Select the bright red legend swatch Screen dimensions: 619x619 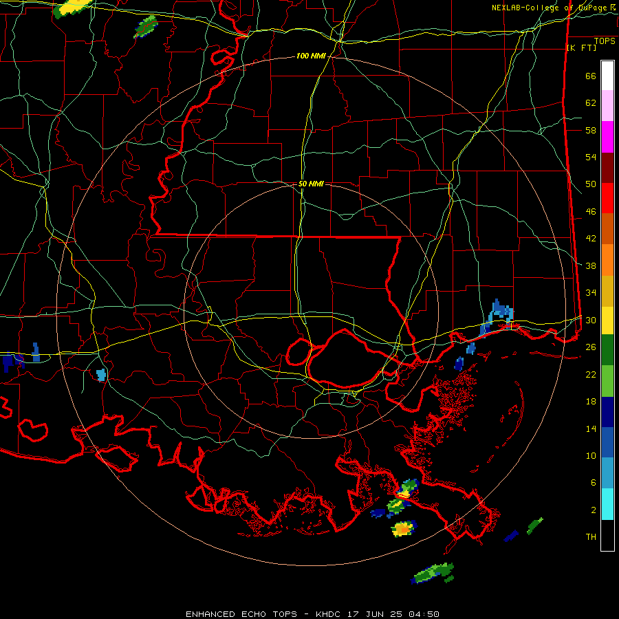607,198
